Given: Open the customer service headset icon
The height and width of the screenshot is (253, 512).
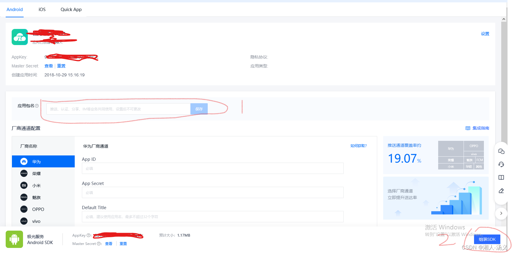Looking at the screenshot, I should [501, 164].
